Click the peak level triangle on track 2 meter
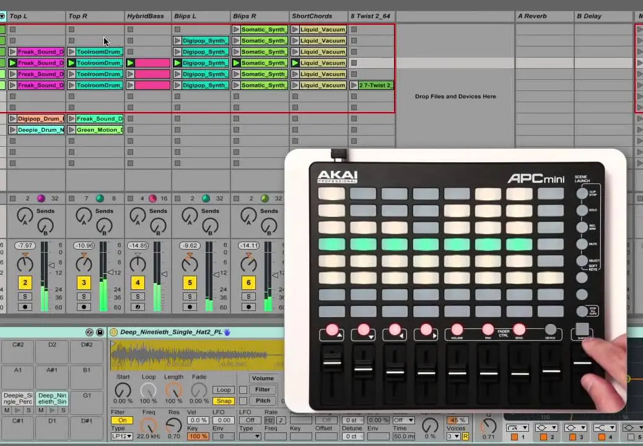The image size is (643, 446). [x=51, y=265]
